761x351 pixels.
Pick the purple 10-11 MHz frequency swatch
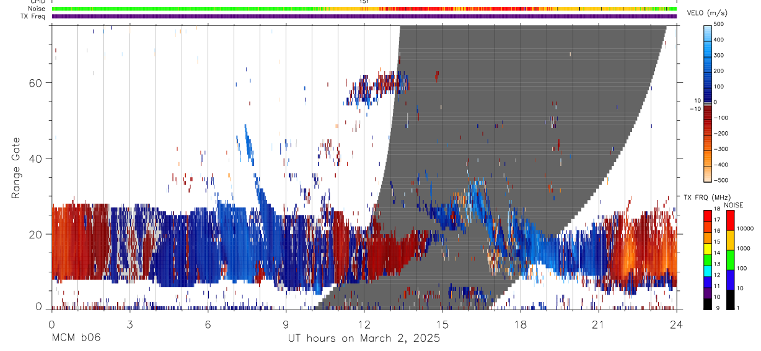click(708, 292)
